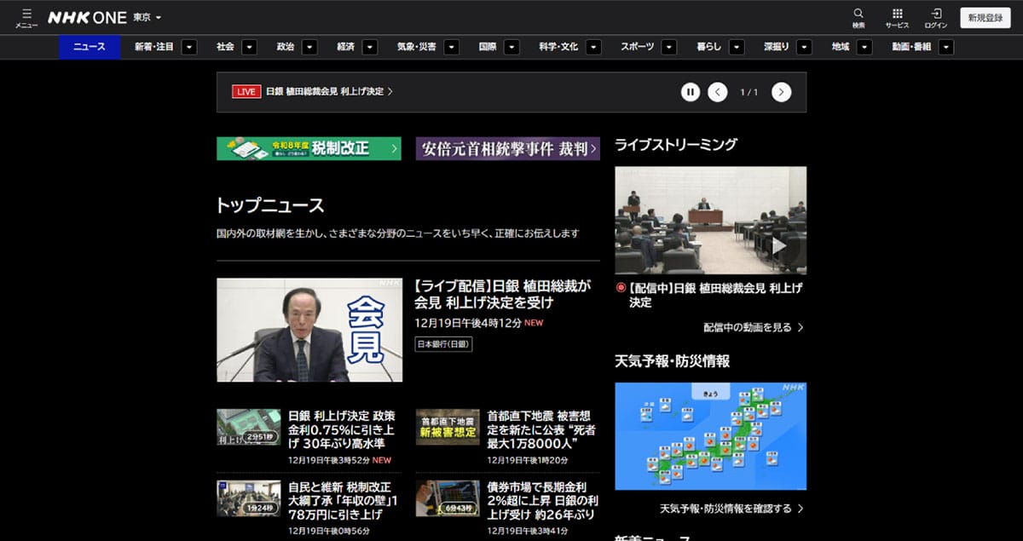This screenshot has width=1023, height=541.
Task: Open the 配信中の動画を見る link
Action: pos(754,327)
